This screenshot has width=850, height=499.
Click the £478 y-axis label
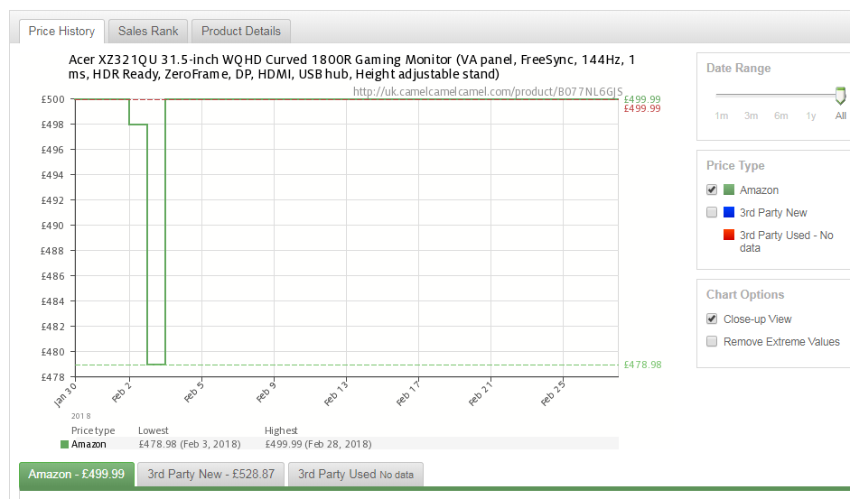pyautogui.click(x=52, y=377)
